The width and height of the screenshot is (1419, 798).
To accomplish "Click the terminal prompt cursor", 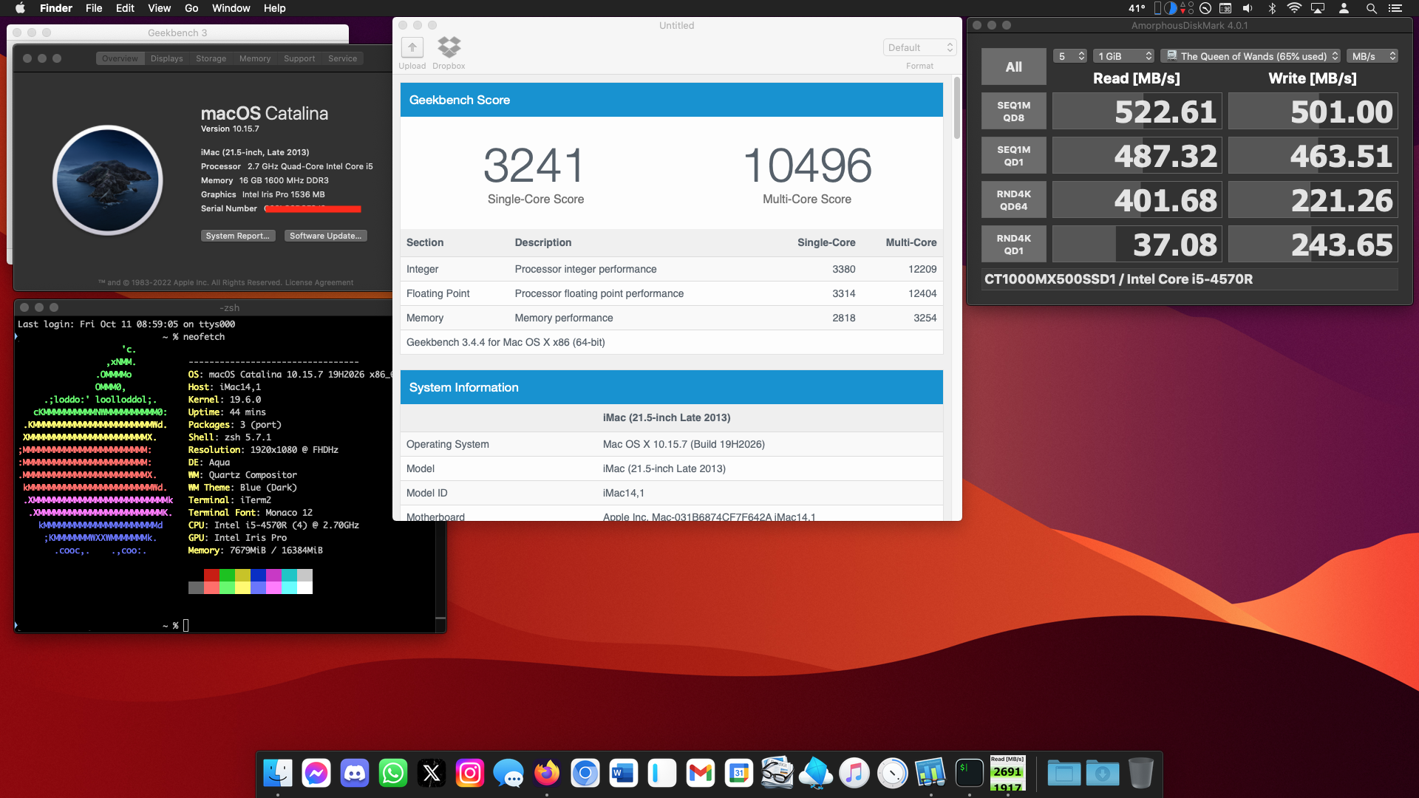I will pos(186,626).
